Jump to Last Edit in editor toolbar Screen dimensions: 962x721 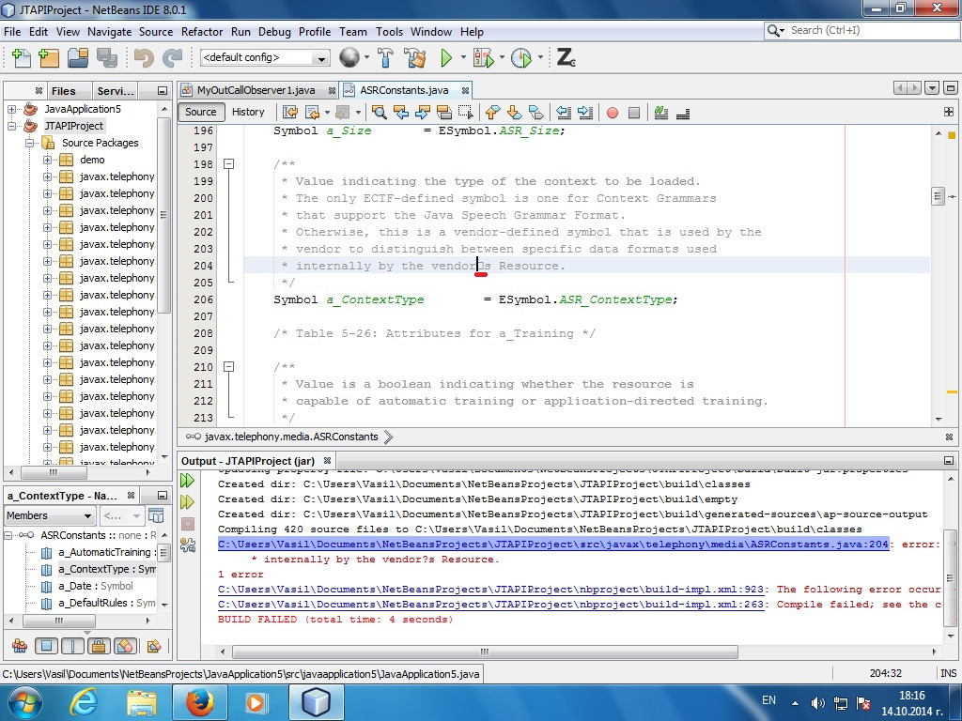(290, 113)
